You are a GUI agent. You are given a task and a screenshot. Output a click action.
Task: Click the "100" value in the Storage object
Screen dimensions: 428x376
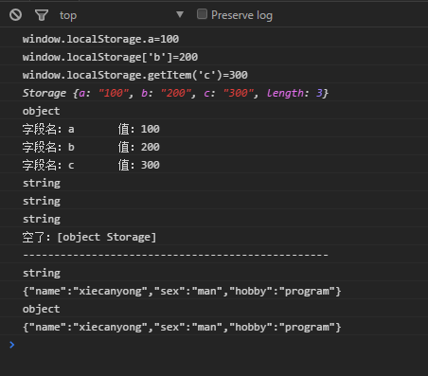point(114,93)
